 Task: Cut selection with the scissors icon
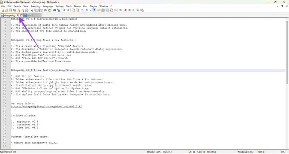(x=32, y=10)
